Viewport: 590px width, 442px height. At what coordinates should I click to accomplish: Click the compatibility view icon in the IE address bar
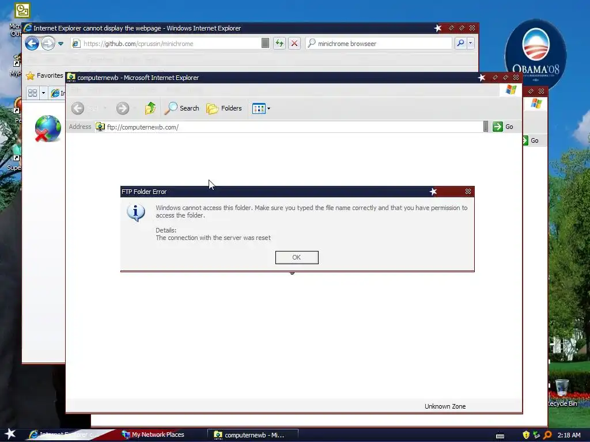click(x=265, y=43)
